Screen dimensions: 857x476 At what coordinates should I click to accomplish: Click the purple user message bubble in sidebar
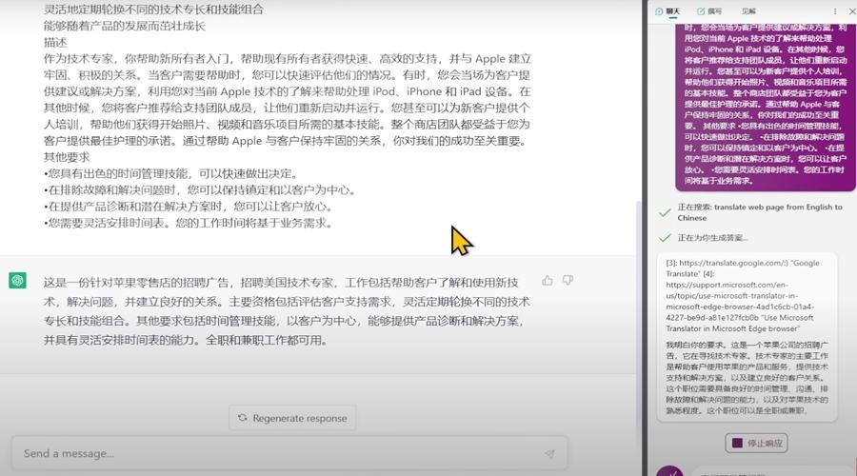pyautogui.click(x=766, y=107)
